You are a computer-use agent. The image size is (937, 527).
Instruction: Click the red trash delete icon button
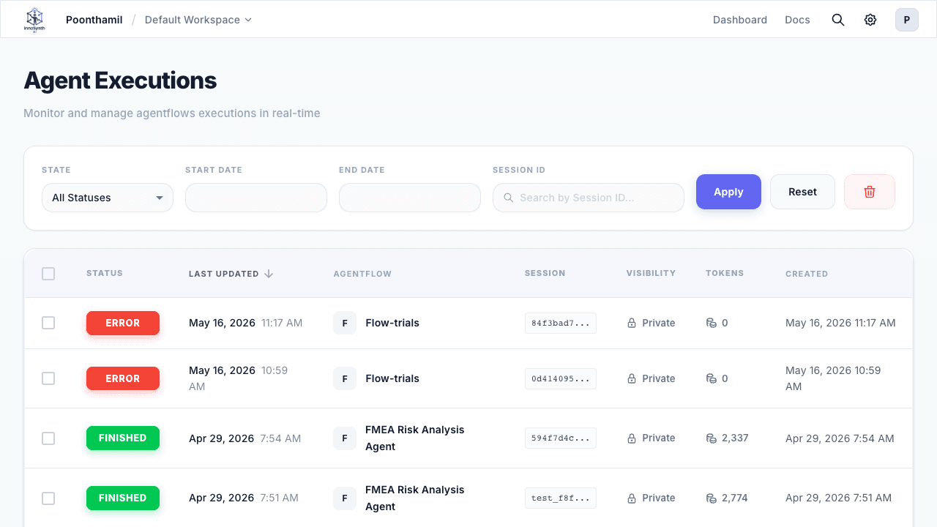pos(870,192)
